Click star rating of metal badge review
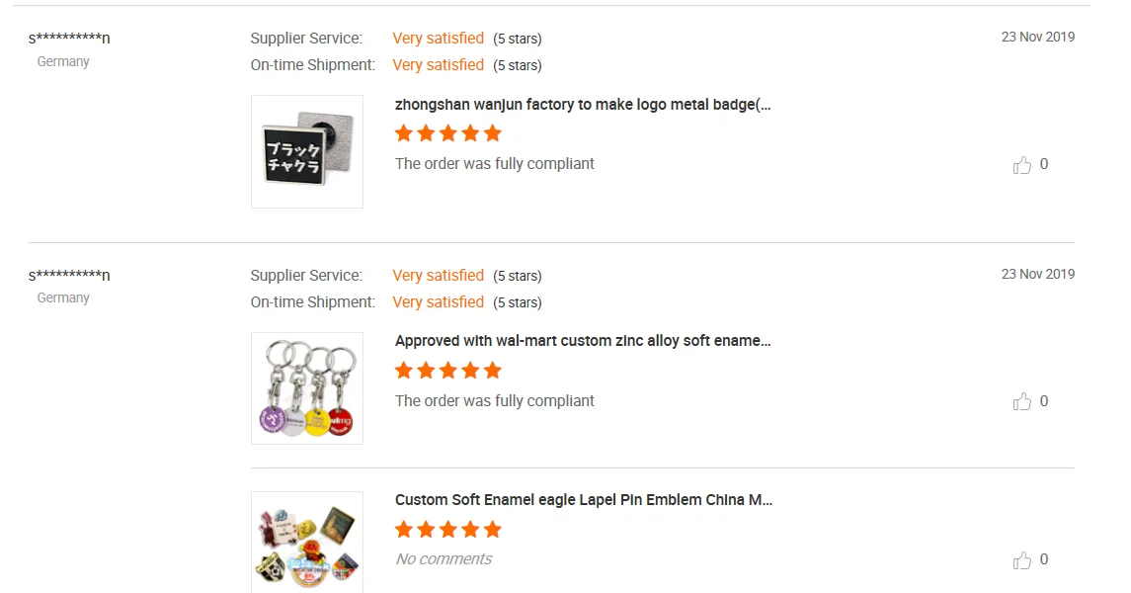This screenshot has width=1131, height=593. pos(448,133)
